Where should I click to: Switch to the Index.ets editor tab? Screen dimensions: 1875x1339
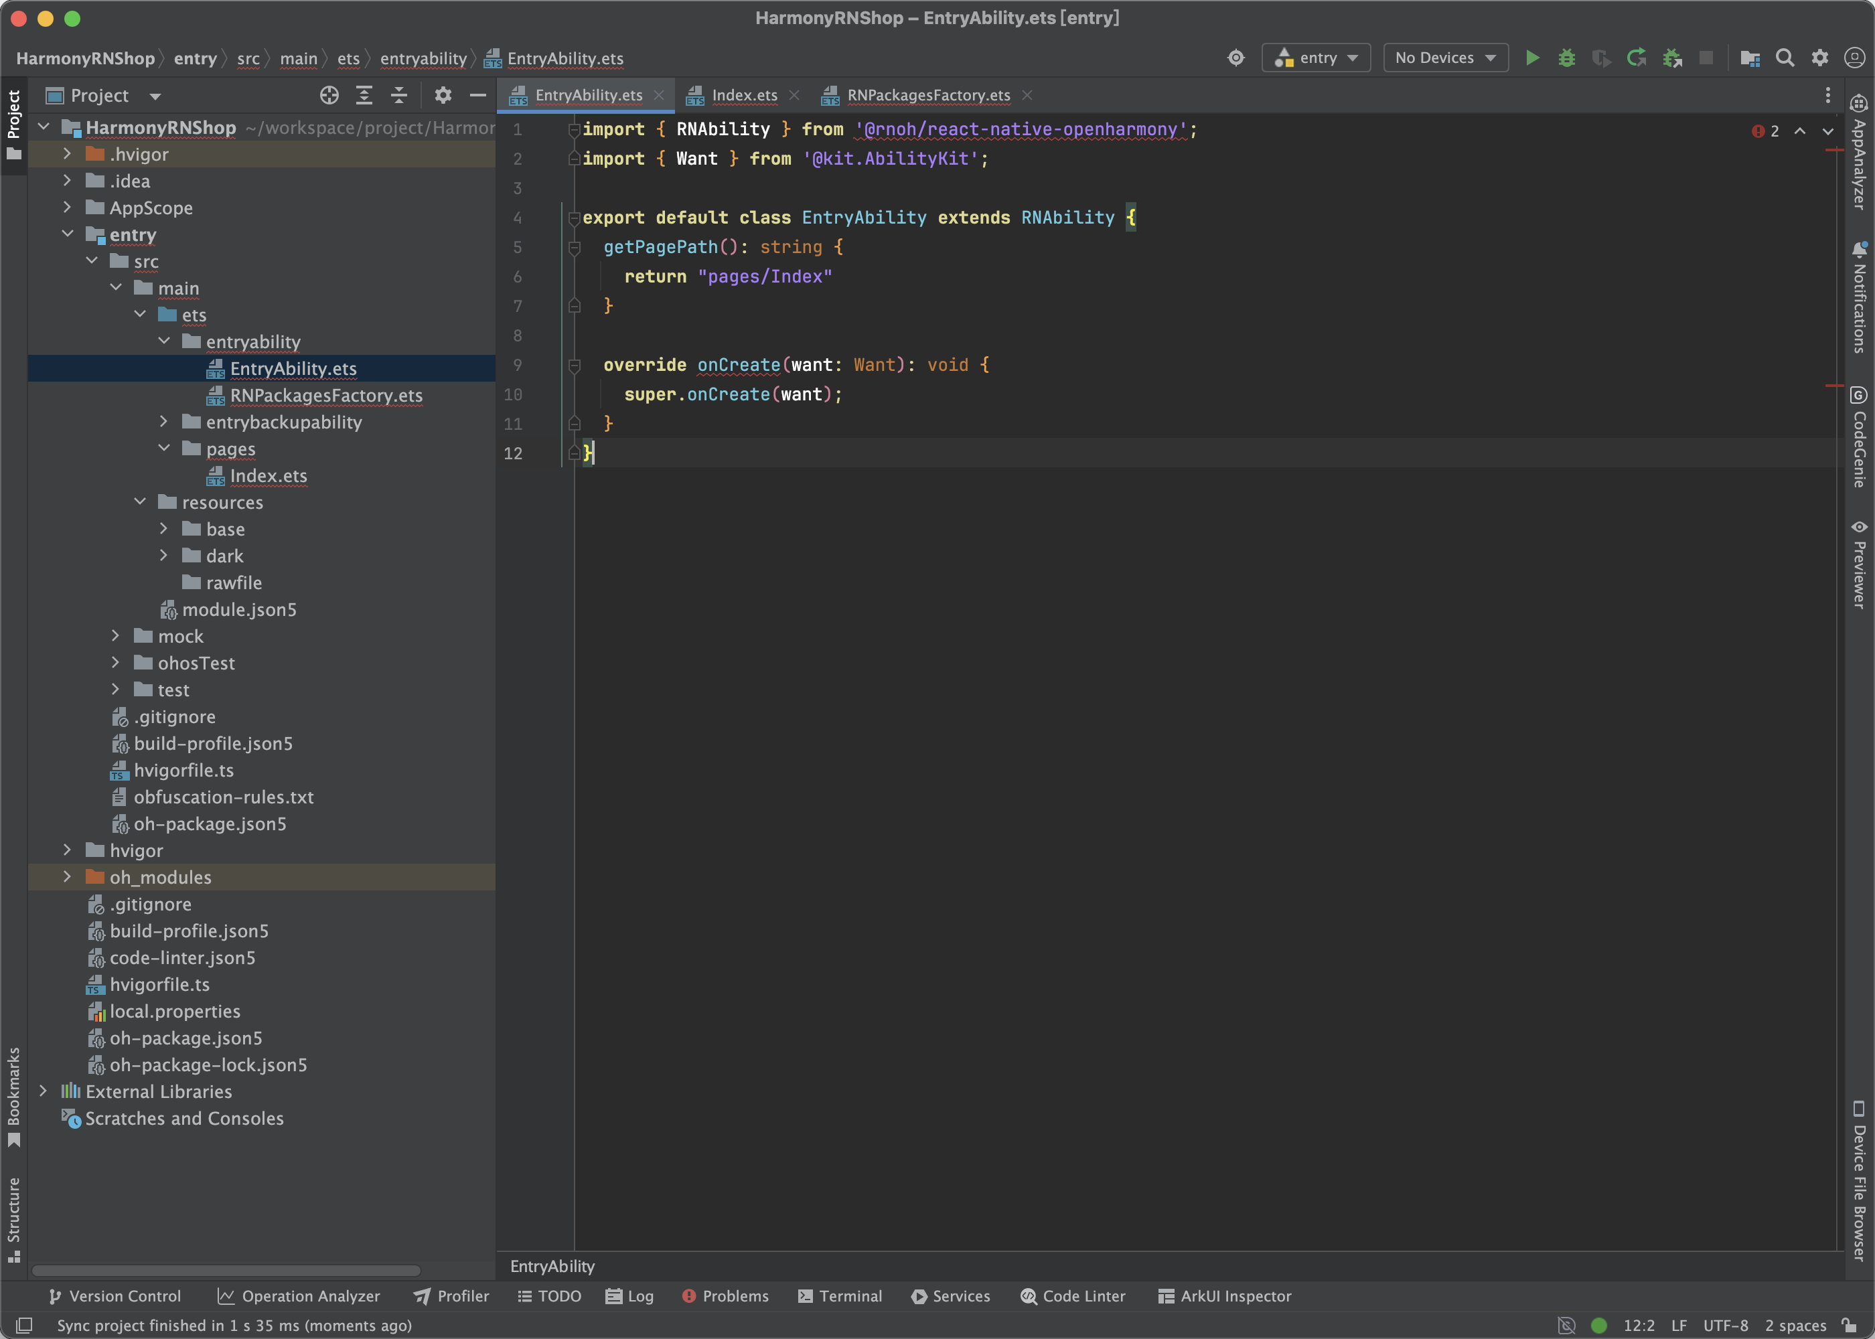pyautogui.click(x=744, y=96)
